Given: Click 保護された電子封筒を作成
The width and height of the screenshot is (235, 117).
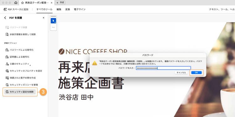Looking at the screenshot, I should (x=21, y=78).
